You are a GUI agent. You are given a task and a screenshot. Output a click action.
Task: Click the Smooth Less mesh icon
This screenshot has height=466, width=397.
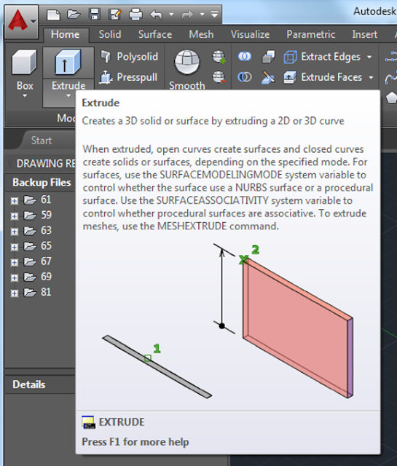pyautogui.click(x=219, y=77)
